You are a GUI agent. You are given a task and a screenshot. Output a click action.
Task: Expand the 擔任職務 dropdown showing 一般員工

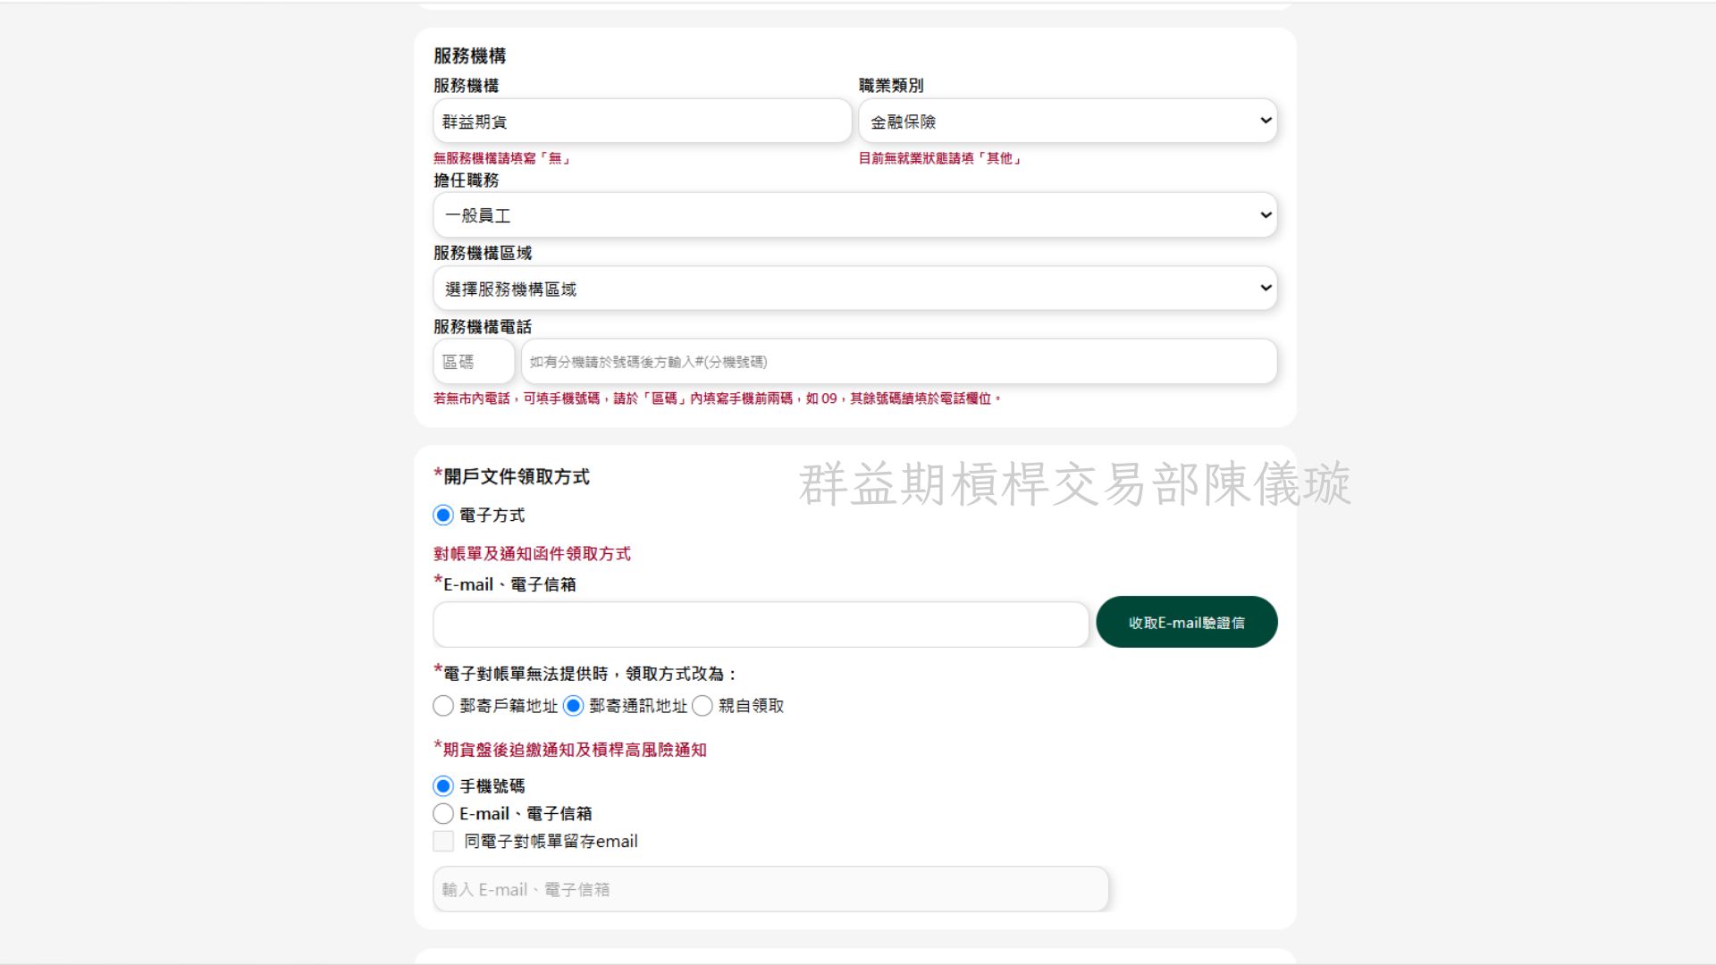pos(854,215)
